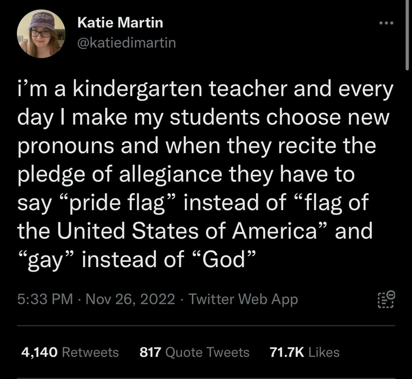Click the dashed document icon beside the timestamp
Viewport: 412px width, 379px height.
386,300
